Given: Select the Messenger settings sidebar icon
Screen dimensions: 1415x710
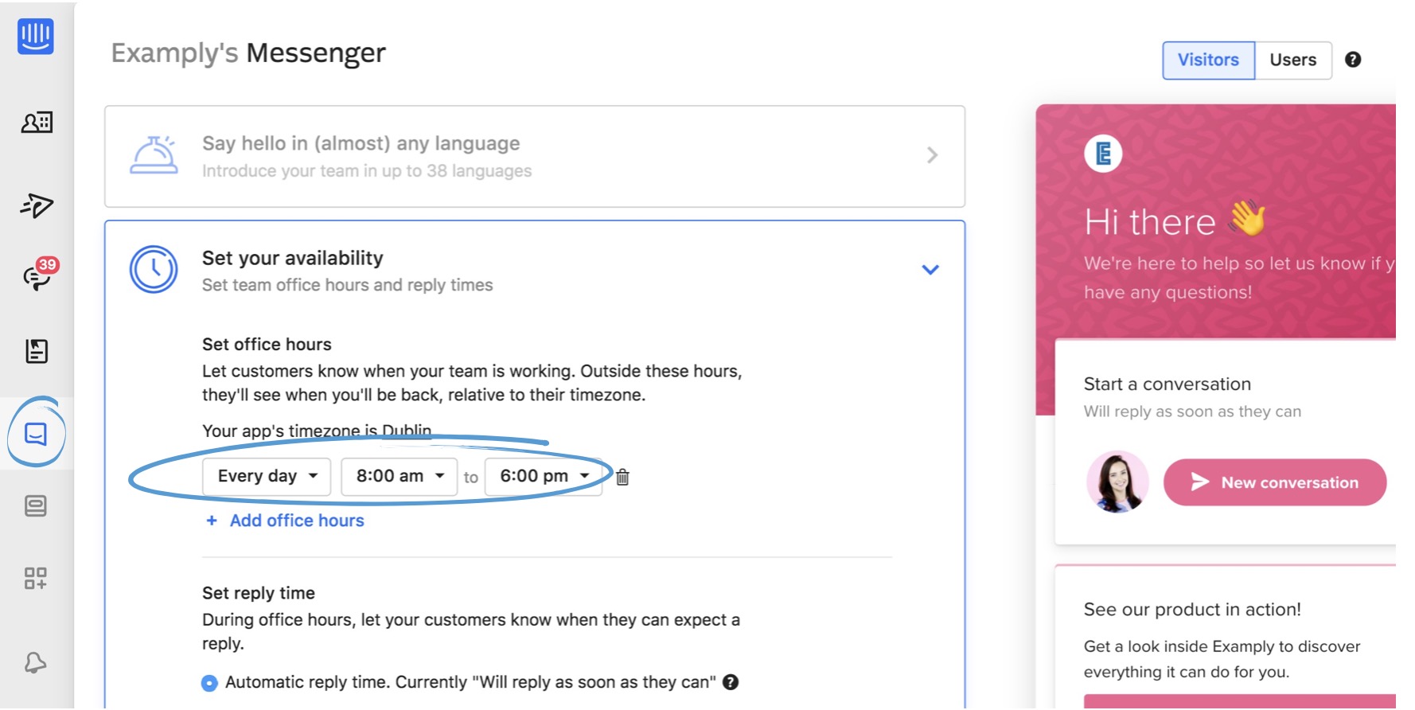Looking at the screenshot, I should click(x=36, y=434).
